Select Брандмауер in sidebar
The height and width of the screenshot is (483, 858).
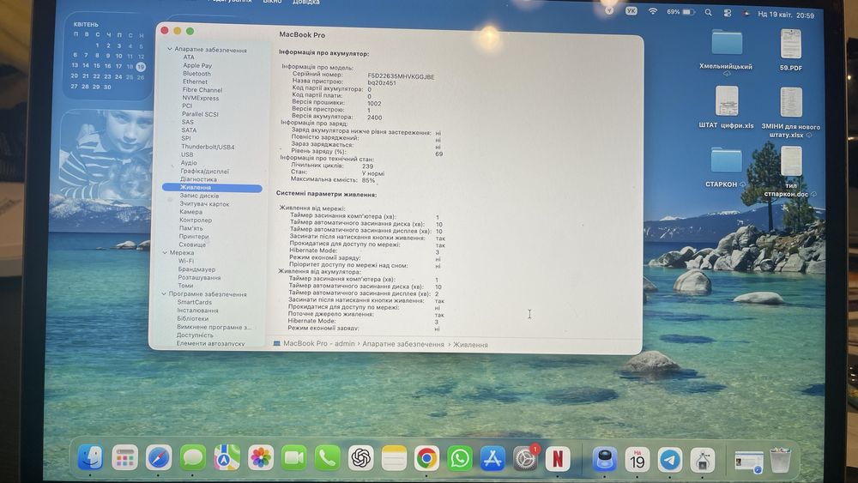pos(196,269)
